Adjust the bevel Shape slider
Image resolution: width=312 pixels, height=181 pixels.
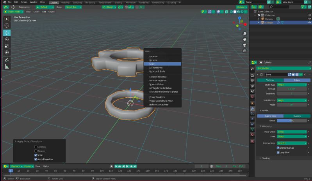[292, 121]
